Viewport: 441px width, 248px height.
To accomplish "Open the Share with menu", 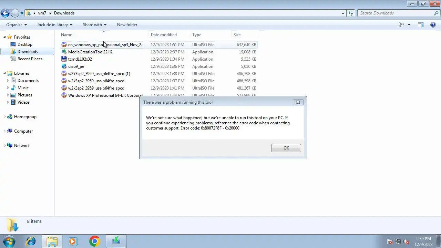I will tap(95, 25).
